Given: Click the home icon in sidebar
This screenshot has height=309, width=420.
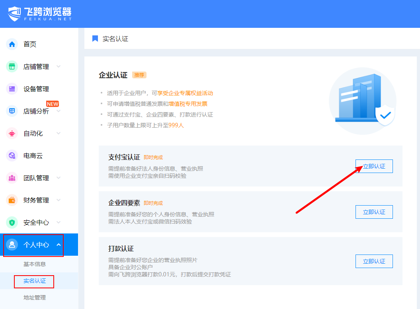Looking at the screenshot, I should (x=12, y=44).
